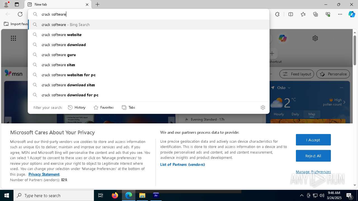358x201 pixels.
Task: Open the tab actions menu icon
Action: point(17,4)
